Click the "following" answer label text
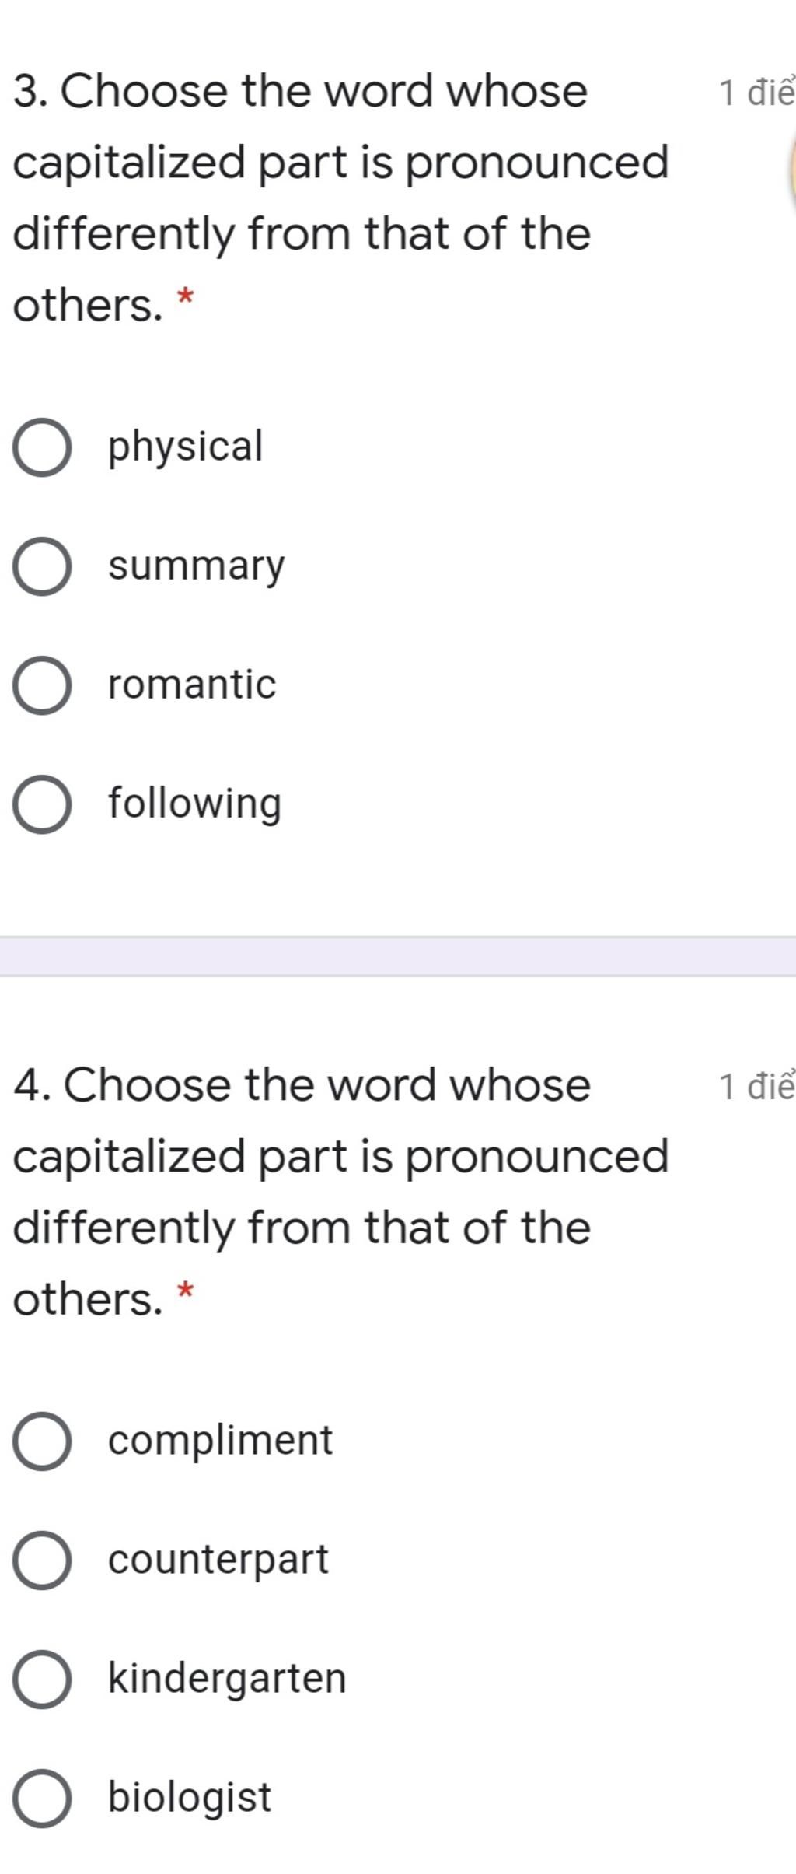This screenshot has width=796, height=1874. click(194, 804)
